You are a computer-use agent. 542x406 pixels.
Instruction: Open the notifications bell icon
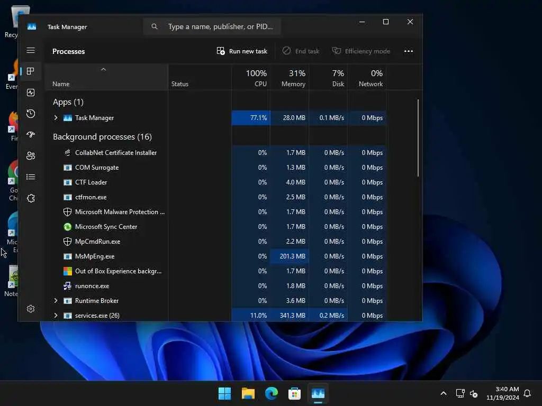pos(527,393)
